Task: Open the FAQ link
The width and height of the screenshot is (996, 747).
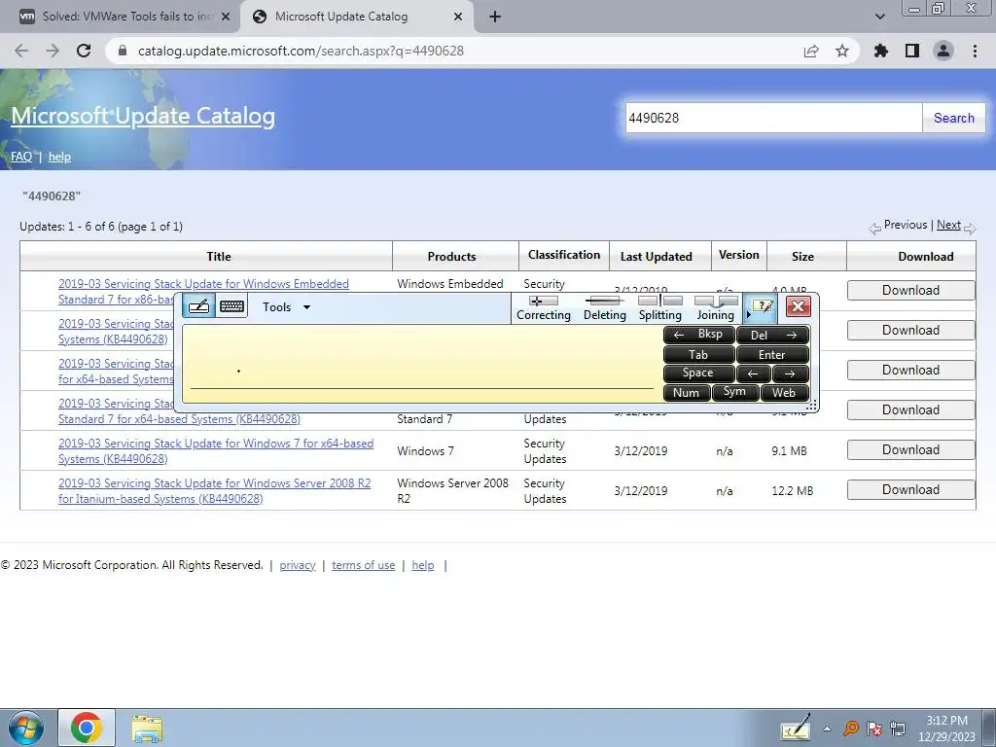Action: 21,157
